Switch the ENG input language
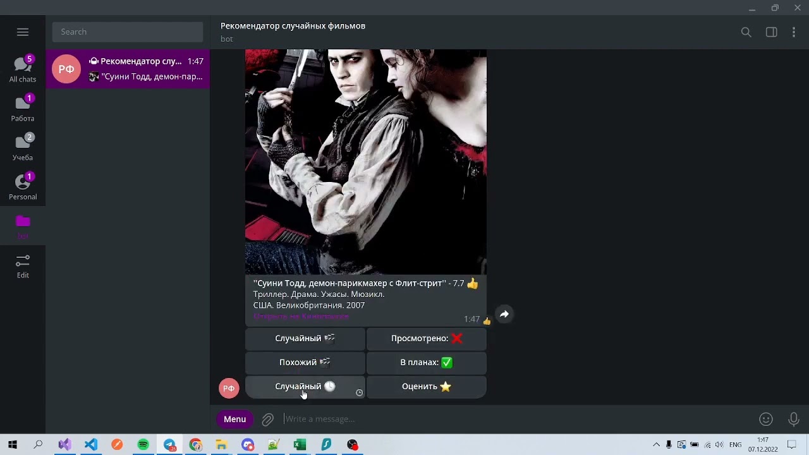 pyautogui.click(x=735, y=445)
